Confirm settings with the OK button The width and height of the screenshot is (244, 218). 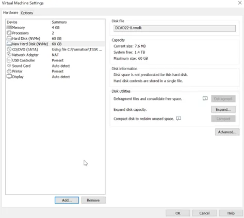coord(178,213)
